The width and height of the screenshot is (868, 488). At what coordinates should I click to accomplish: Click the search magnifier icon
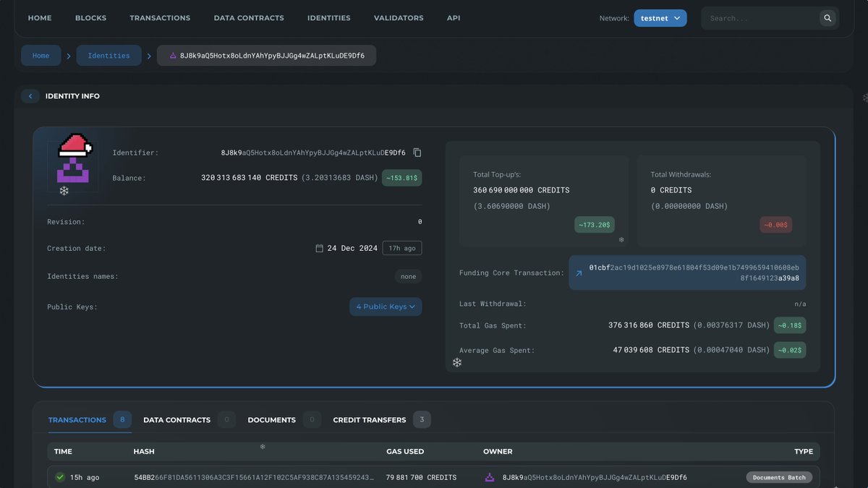(x=827, y=17)
